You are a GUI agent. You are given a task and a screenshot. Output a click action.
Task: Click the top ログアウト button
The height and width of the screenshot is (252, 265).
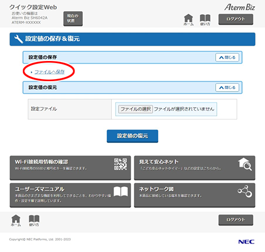pos(236,19)
